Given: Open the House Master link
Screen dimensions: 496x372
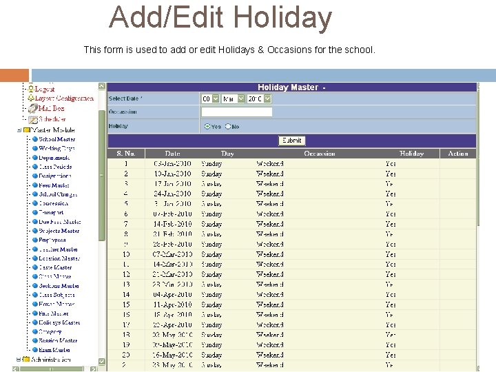Looking at the screenshot, I should (x=56, y=304).
